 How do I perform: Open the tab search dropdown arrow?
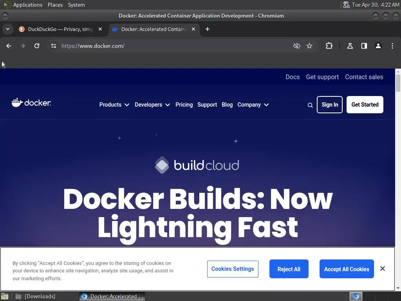[8, 29]
